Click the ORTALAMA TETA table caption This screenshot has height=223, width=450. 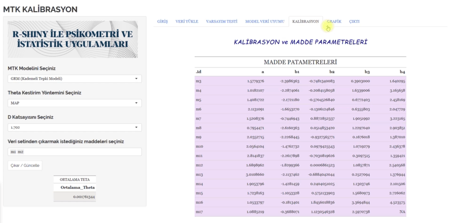[75, 179]
